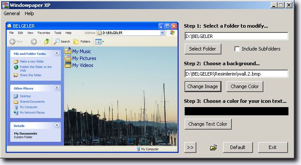Open the Help menu in Windowpaper XP
The height and width of the screenshot is (165, 301).
[29, 13]
